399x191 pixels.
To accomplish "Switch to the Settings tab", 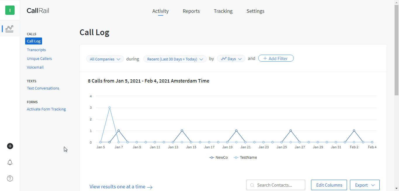I will 255,11.
